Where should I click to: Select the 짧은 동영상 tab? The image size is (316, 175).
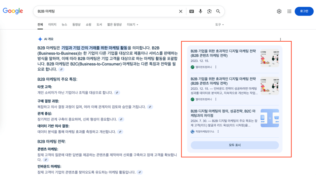(114, 25)
